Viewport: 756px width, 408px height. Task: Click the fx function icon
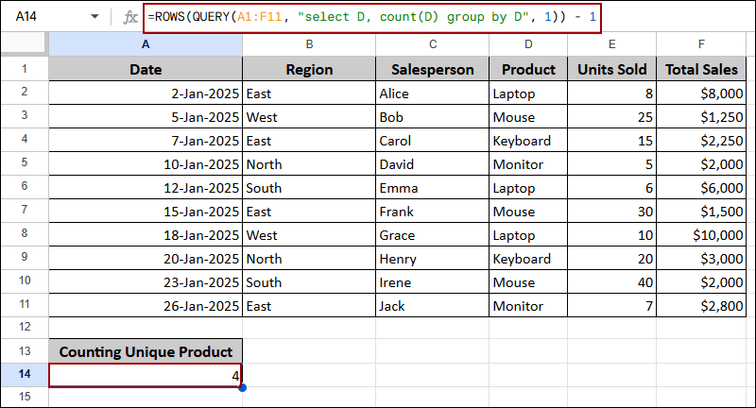point(130,17)
